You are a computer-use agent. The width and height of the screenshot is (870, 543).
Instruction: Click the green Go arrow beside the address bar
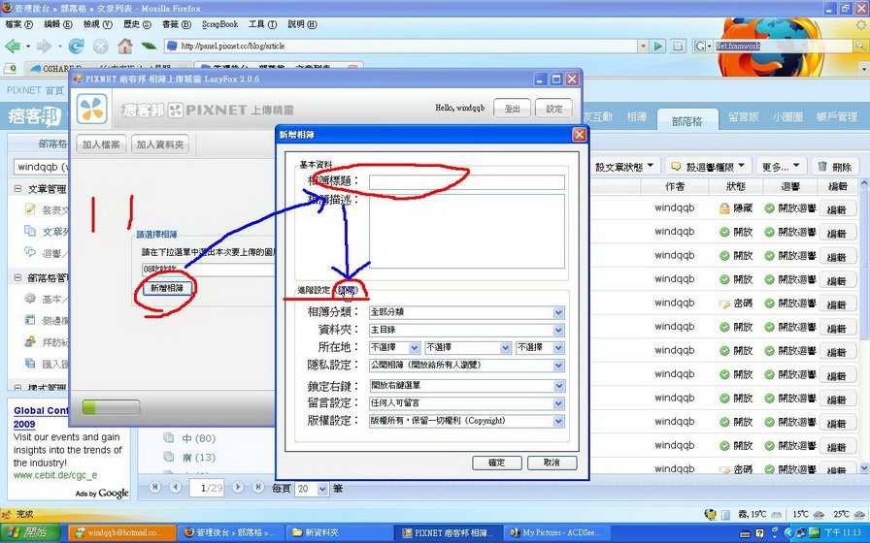click(658, 46)
